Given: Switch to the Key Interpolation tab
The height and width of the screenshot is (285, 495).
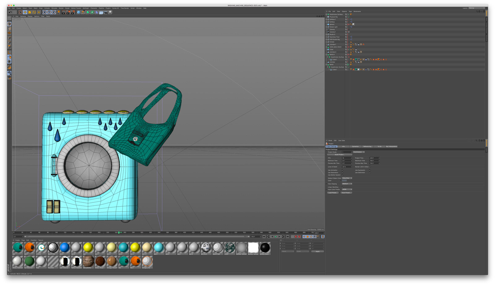Looking at the screenshot, I should 391,147.
